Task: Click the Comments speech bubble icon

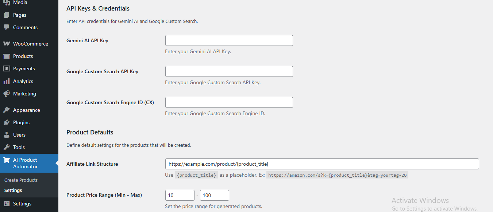Action: point(6,27)
